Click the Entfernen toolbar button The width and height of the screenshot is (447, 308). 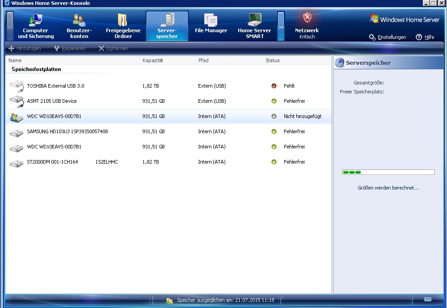pos(113,48)
